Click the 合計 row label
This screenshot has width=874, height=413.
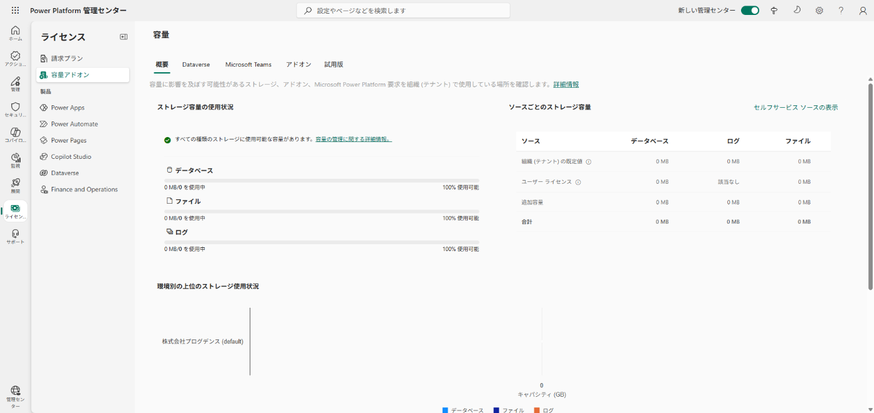click(x=527, y=222)
